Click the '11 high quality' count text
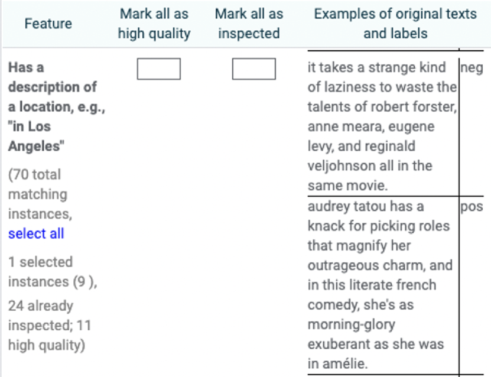 46,344
